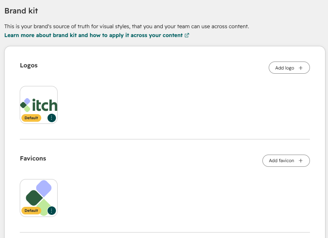Click the Logos section heading
Image resolution: width=328 pixels, height=238 pixels.
29,65
